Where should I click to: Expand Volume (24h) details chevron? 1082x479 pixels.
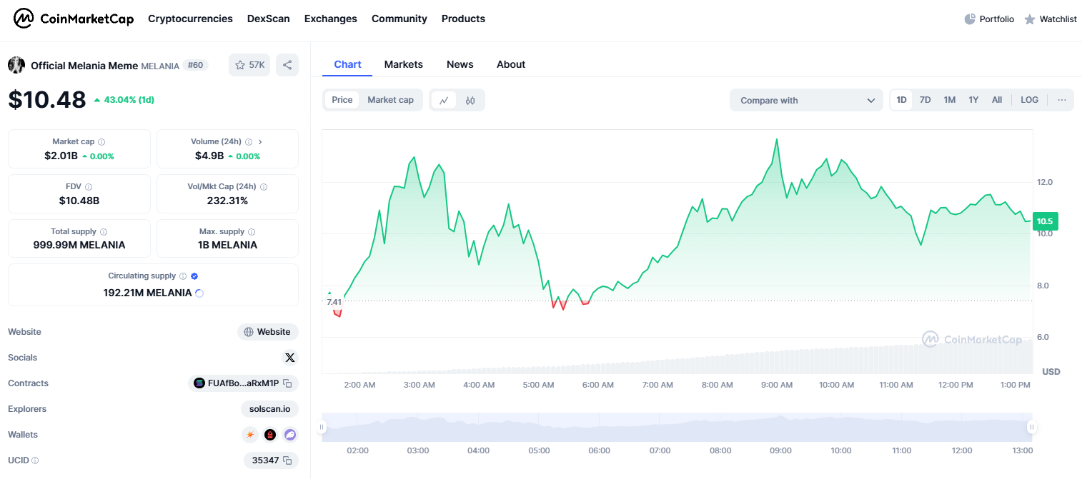[x=260, y=142]
